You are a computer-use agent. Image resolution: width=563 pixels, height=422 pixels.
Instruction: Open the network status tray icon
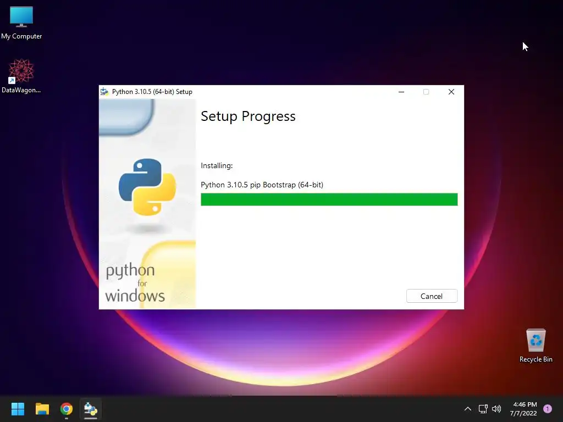coord(483,409)
